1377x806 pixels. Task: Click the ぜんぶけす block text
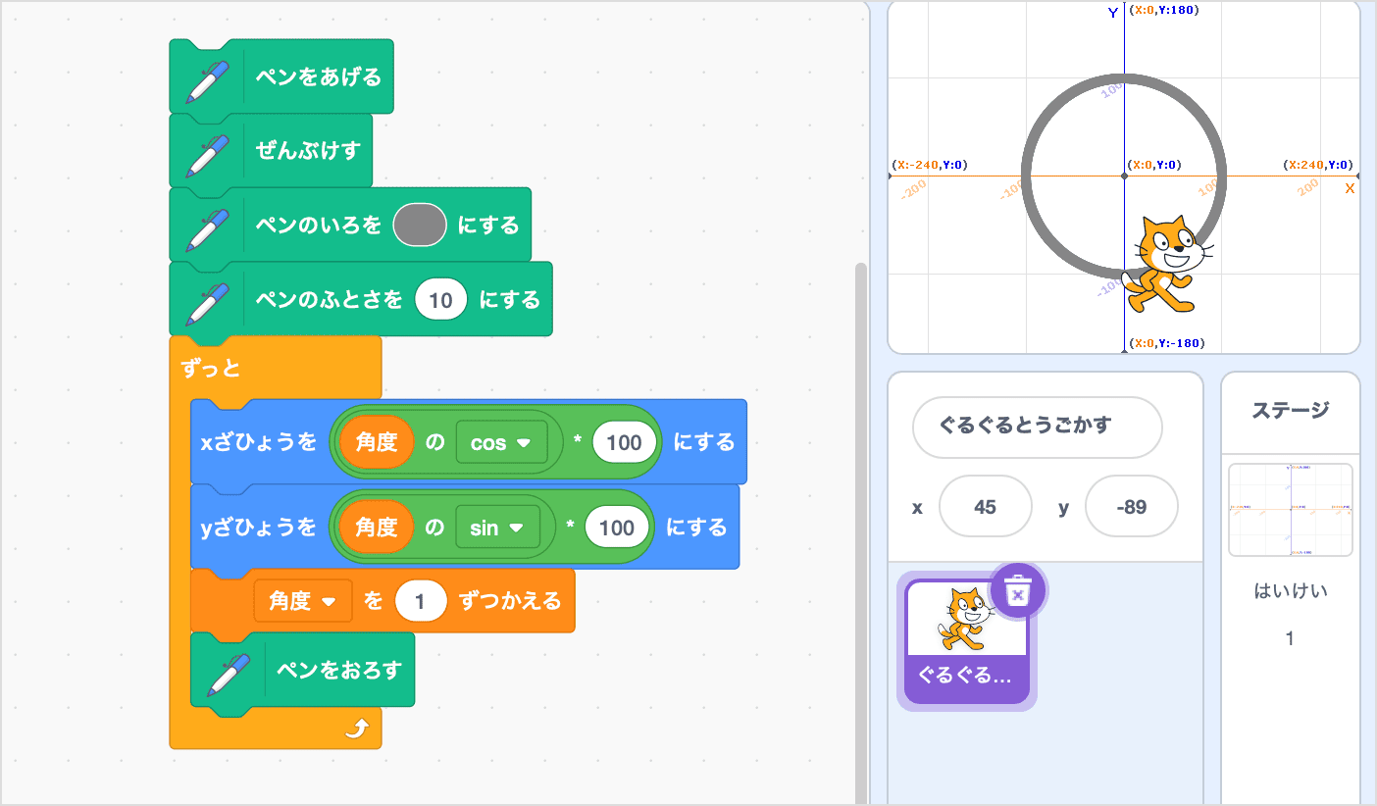[308, 150]
